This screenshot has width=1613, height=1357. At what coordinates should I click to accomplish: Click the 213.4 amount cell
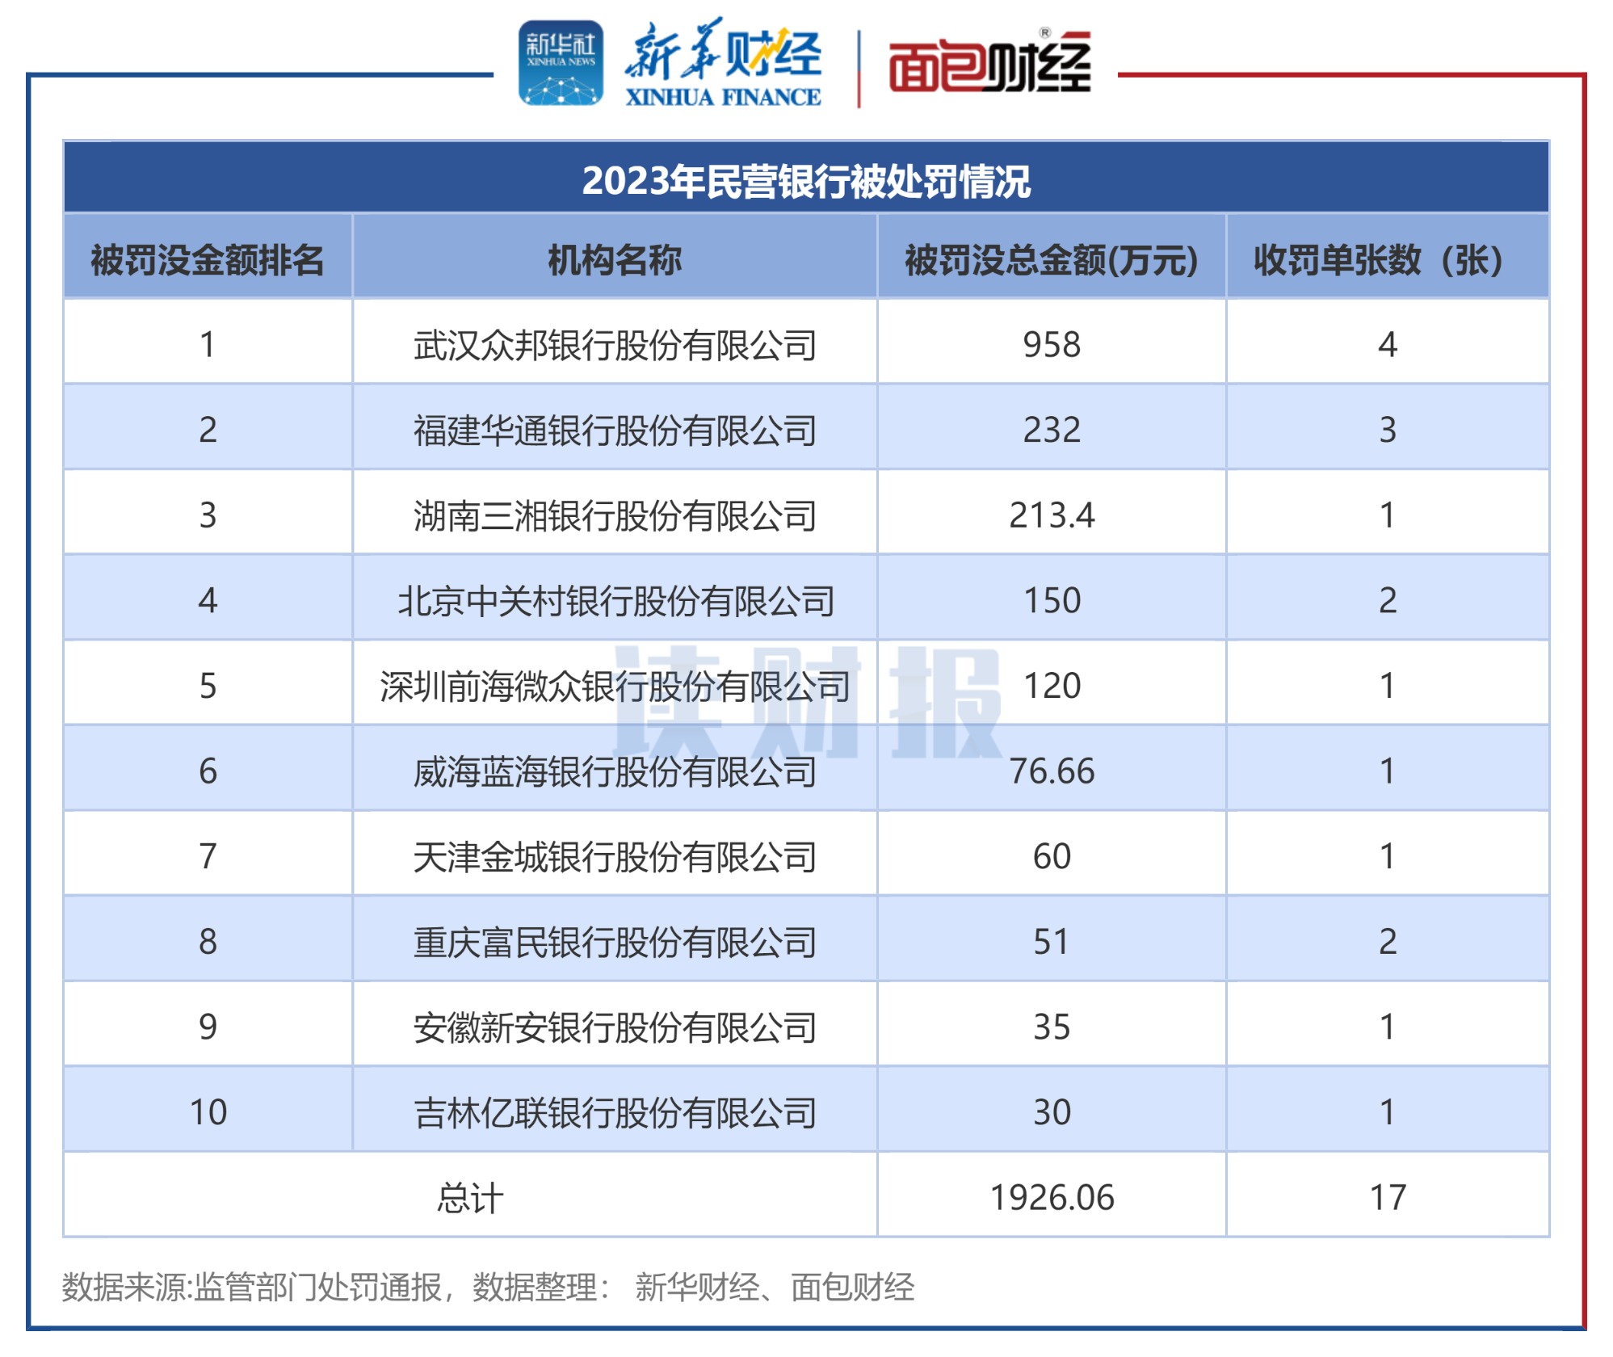1051,515
